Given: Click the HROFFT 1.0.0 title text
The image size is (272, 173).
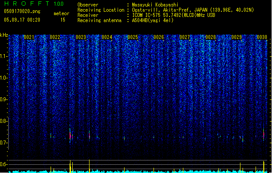Looking at the screenshot, I should tap(34, 3).
